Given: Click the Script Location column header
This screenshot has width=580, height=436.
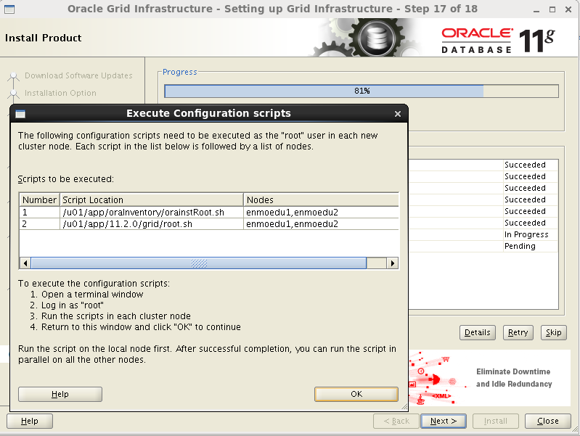Looking at the screenshot, I should pos(151,200).
